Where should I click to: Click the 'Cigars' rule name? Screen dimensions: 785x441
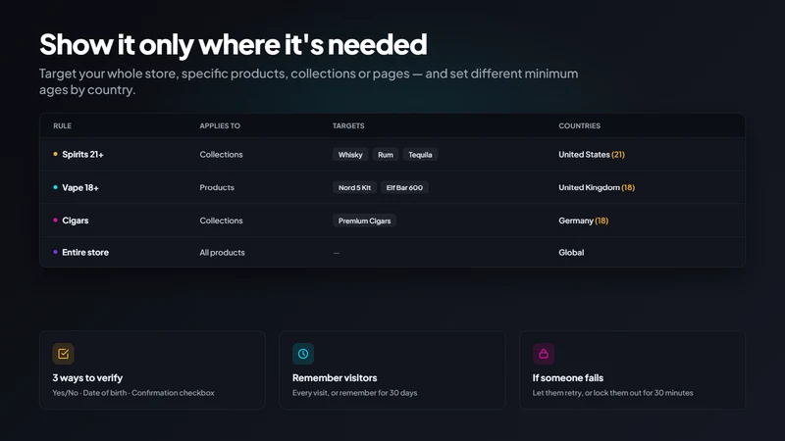point(76,220)
